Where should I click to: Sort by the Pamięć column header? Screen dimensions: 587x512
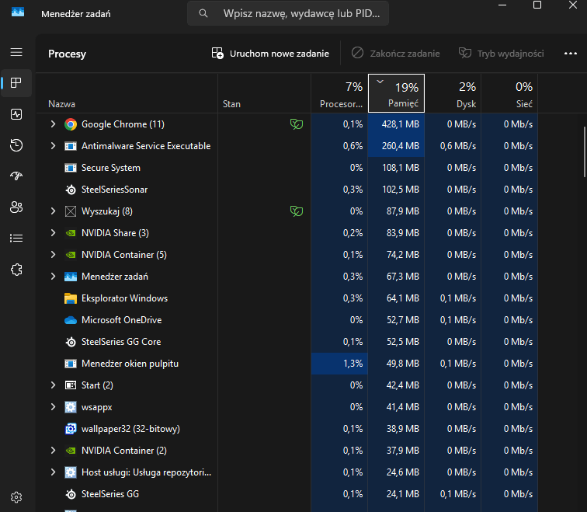coord(396,93)
